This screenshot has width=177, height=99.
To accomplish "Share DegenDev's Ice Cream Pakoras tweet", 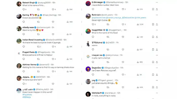I will (157, 75).
